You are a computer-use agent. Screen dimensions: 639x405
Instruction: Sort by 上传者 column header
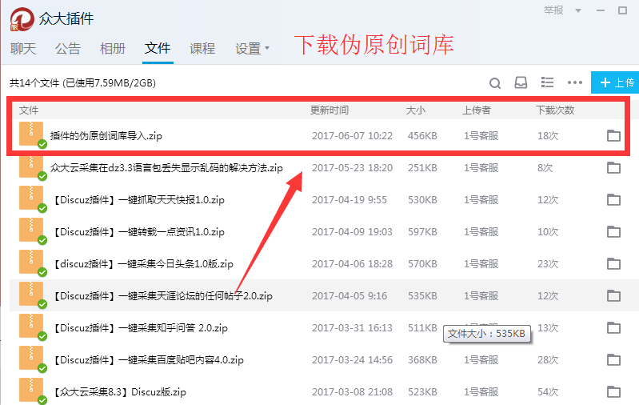coord(477,110)
